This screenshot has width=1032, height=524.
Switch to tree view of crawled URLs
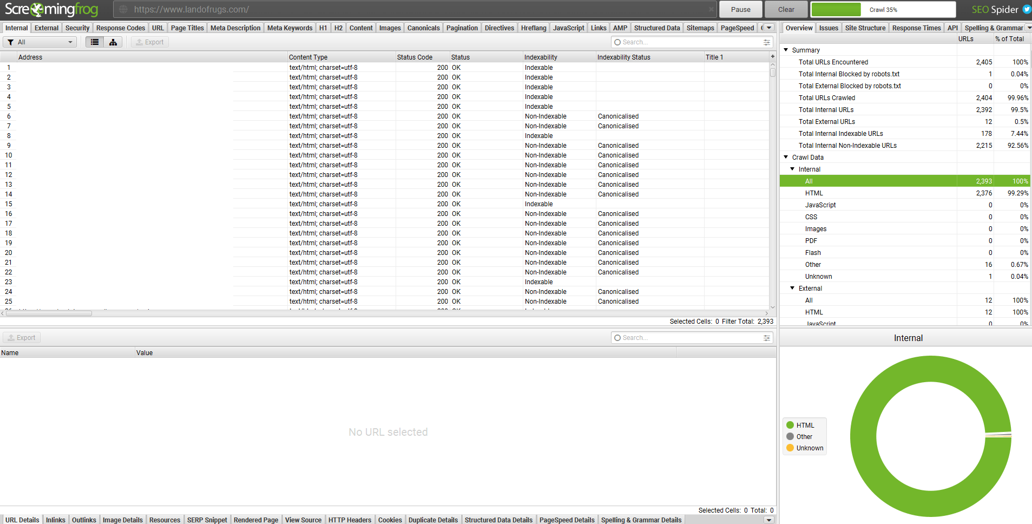[x=113, y=42]
